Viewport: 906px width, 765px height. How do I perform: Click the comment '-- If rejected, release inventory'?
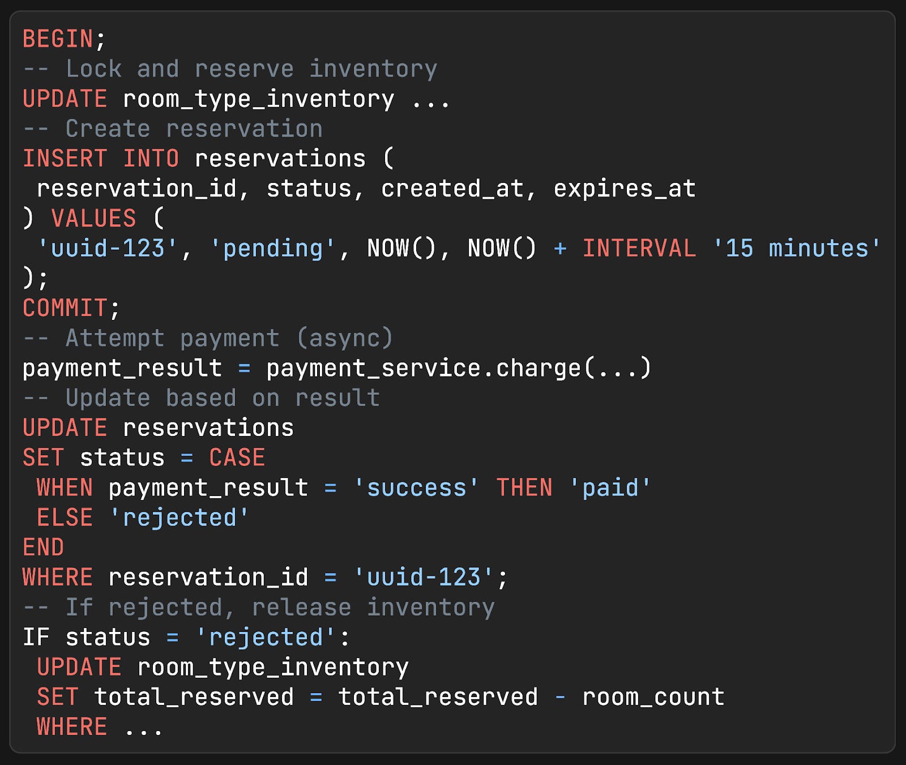pos(259,608)
